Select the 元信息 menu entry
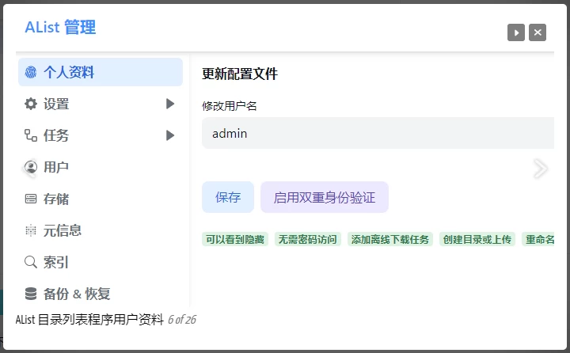The height and width of the screenshot is (353, 570). pos(63,230)
